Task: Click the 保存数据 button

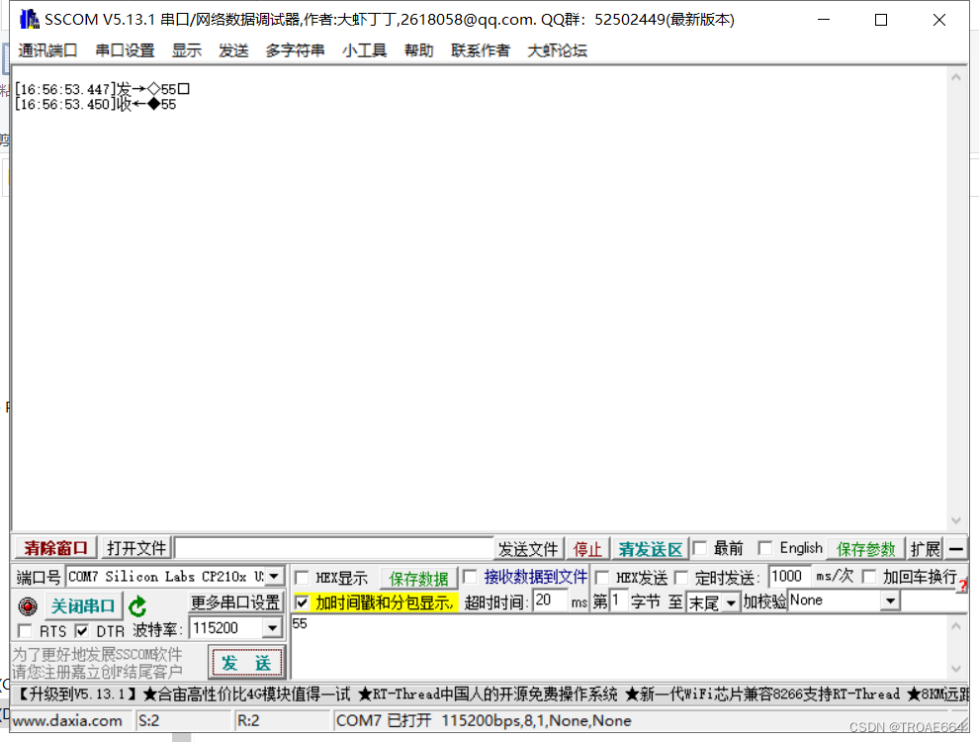Action: point(418,579)
